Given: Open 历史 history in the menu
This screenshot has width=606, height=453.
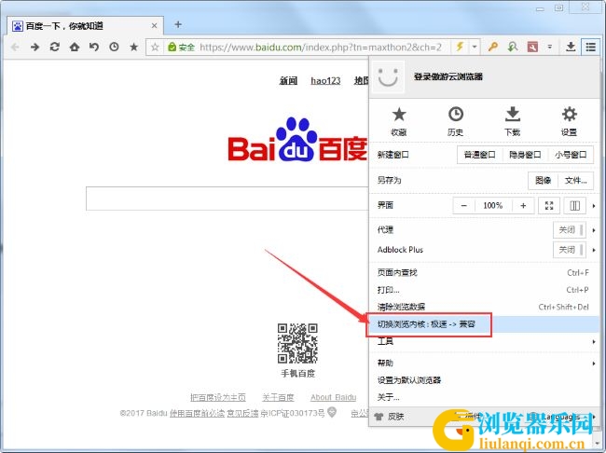Looking at the screenshot, I should [x=455, y=121].
